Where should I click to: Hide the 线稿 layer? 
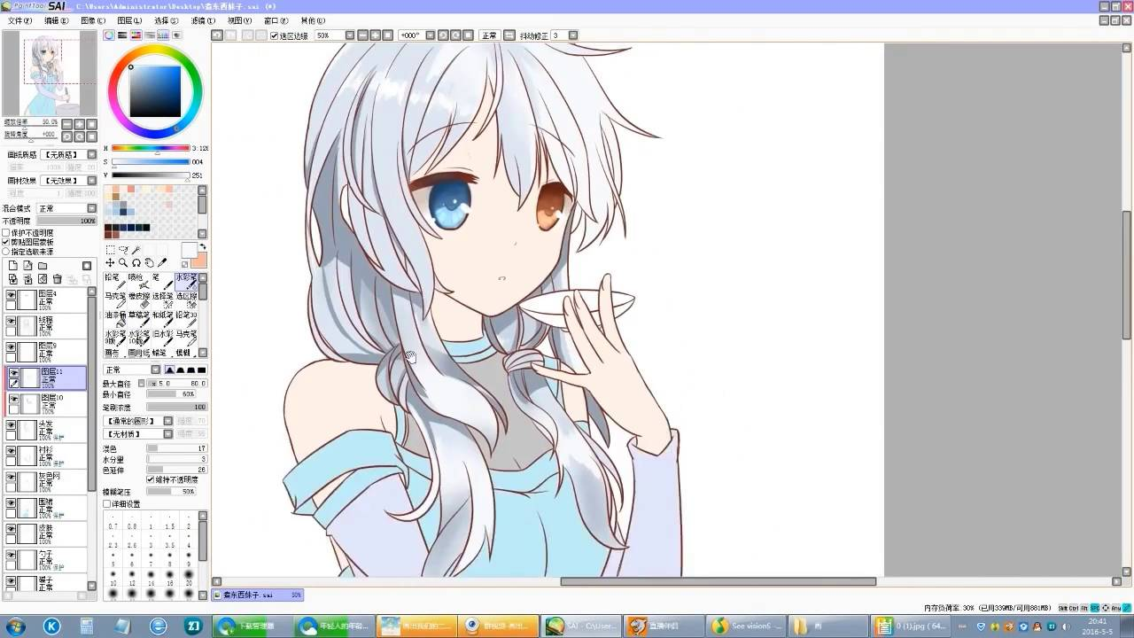coord(12,321)
